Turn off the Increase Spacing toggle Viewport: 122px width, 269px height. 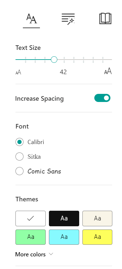coord(102,98)
